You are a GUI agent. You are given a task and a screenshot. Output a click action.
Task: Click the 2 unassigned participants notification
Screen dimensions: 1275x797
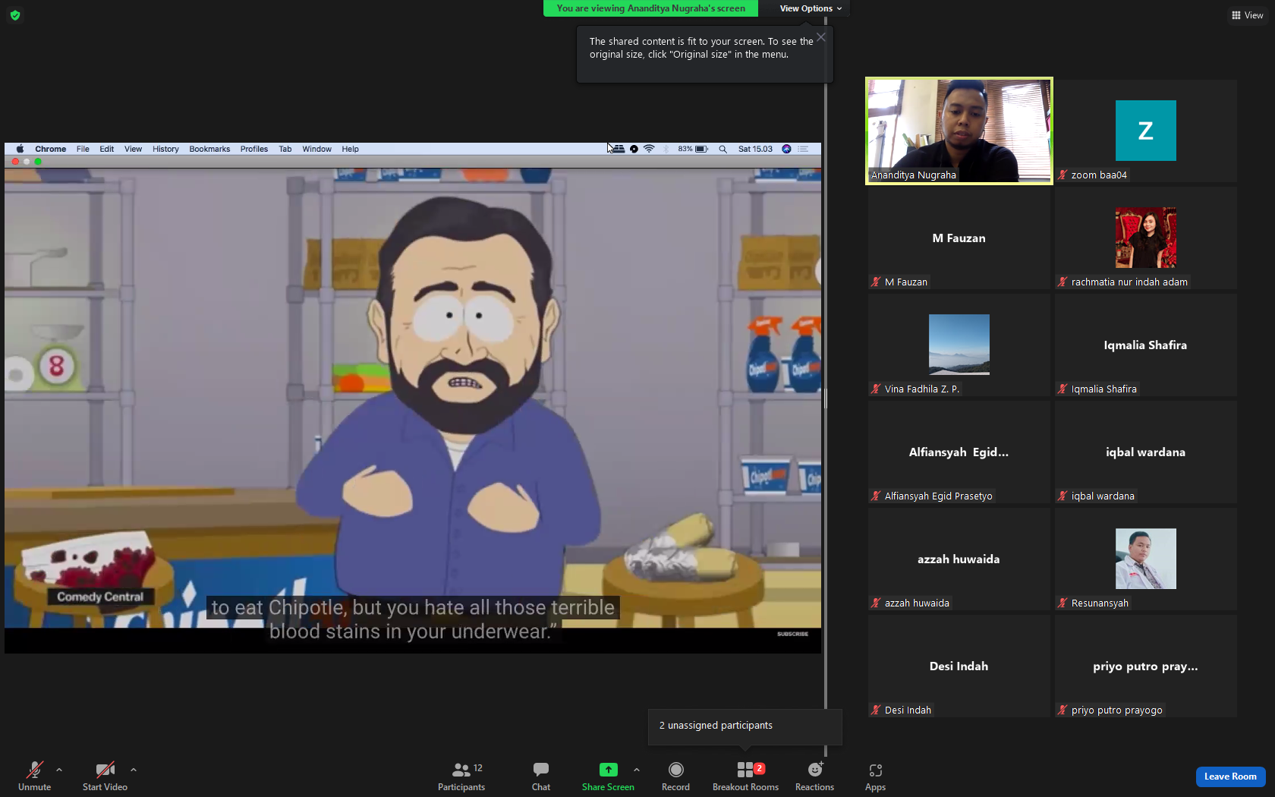(x=745, y=726)
